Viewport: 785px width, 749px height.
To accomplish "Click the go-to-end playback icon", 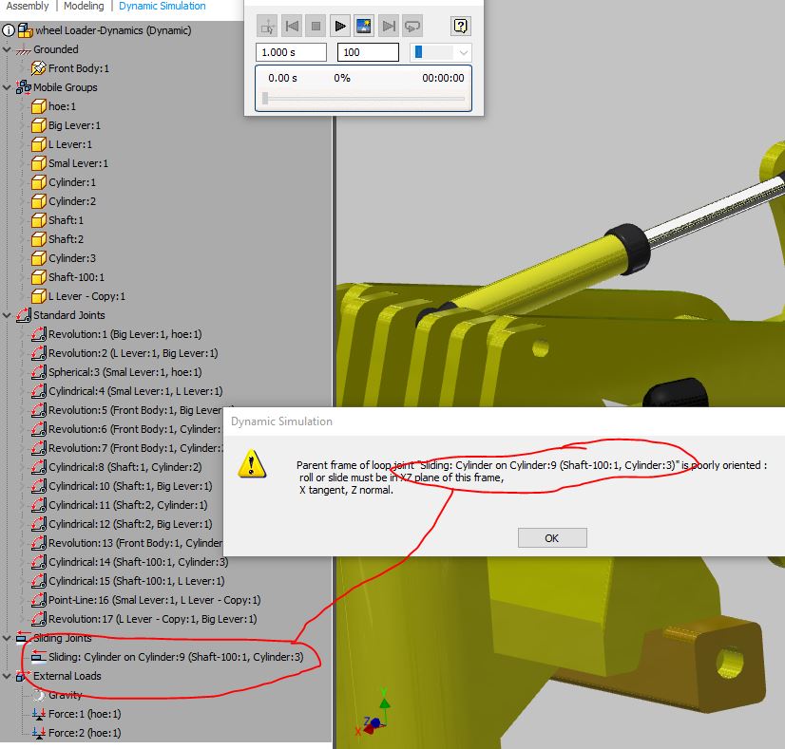I will 387,26.
